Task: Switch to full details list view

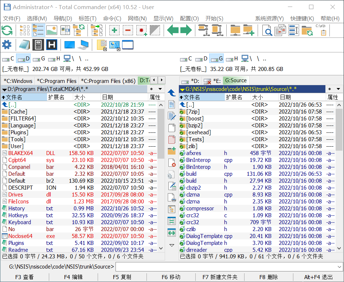Action: coord(38,30)
